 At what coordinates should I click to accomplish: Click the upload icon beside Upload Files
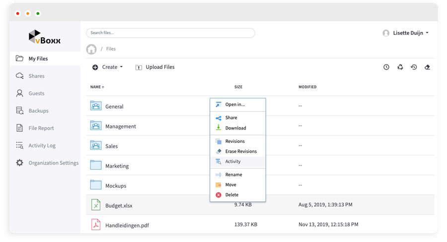[139, 67]
